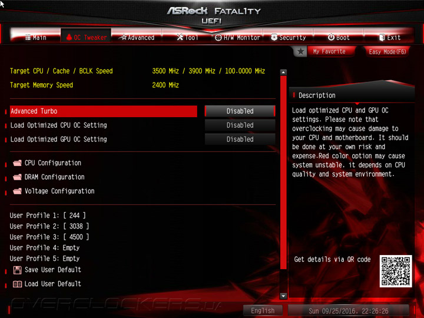Click the Save User Default floppy icon
424x318 pixels.
point(17,270)
